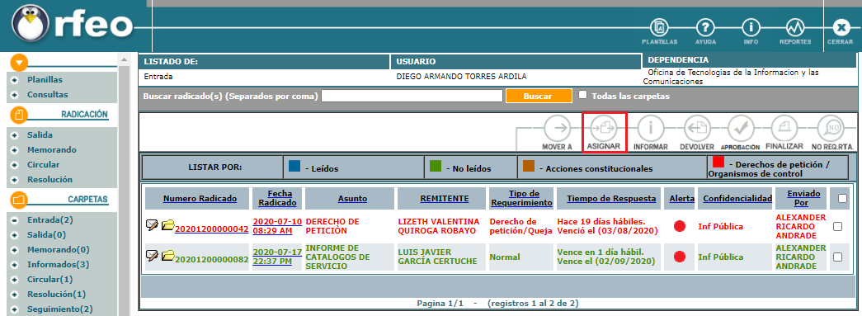Open the Reportes icon

pos(795,27)
